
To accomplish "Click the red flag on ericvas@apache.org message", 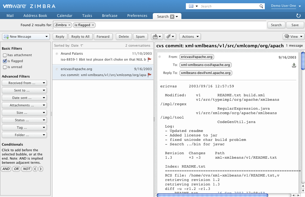I will pos(150,75).
